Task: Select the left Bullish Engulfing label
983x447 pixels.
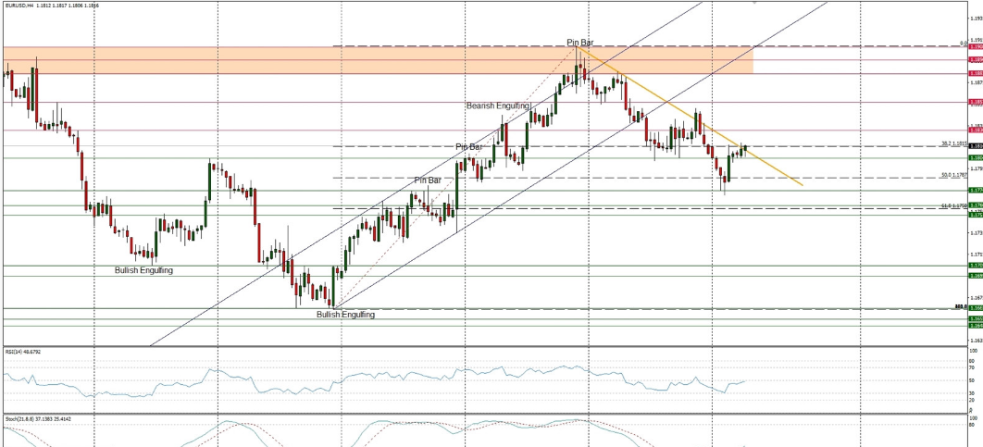Action: click(x=143, y=270)
